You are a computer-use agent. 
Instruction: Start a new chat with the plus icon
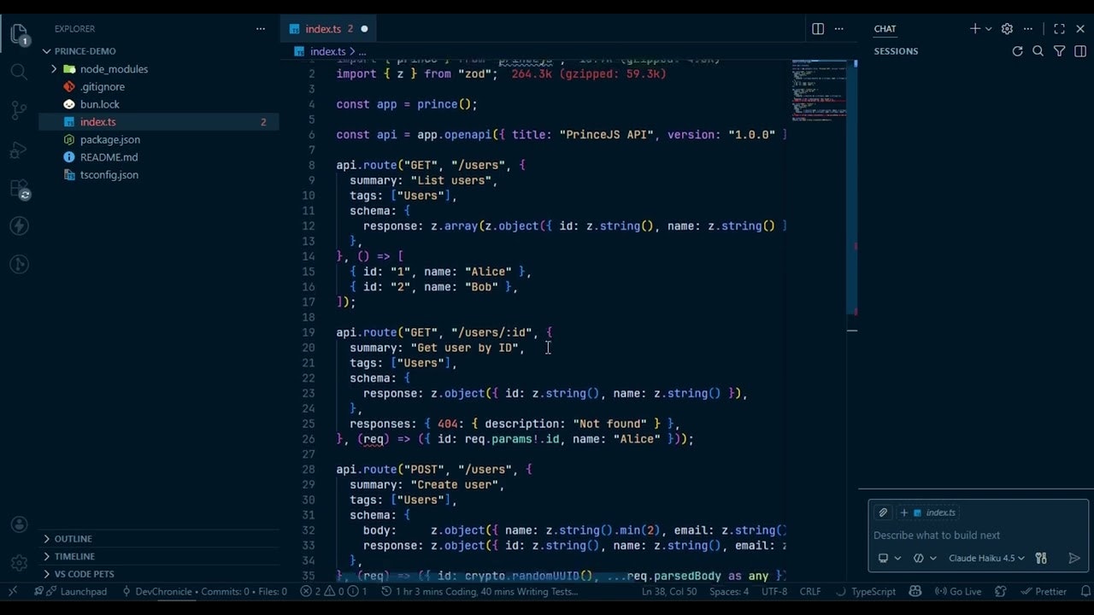975,29
